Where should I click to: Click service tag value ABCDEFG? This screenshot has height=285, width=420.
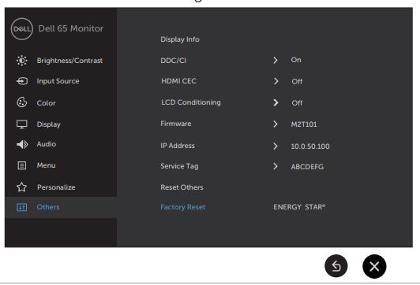coord(307,167)
